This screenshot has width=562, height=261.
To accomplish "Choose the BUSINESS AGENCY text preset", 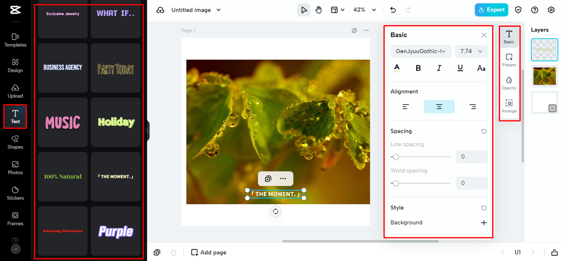I will (x=63, y=68).
